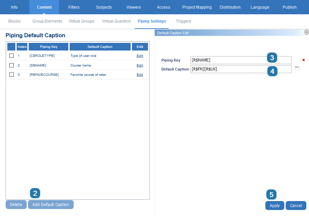Select the Virtual Groups sub-tab
309x216 pixels.
[x=81, y=21]
